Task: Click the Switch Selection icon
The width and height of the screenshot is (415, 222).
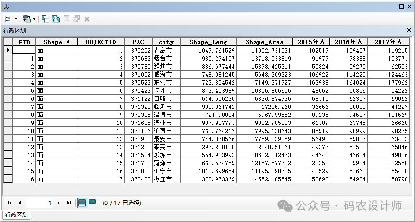Action: pyautogui.click(x=56, y=19)
